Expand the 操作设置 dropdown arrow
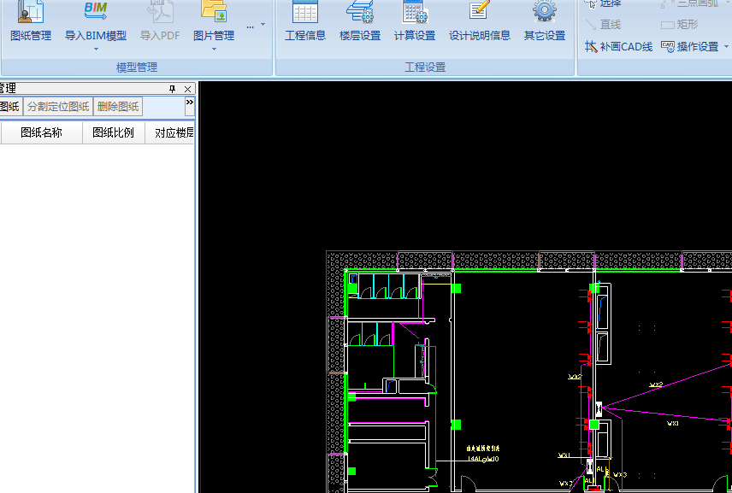This screenshot has width=732, height=493. pos(726,47)
